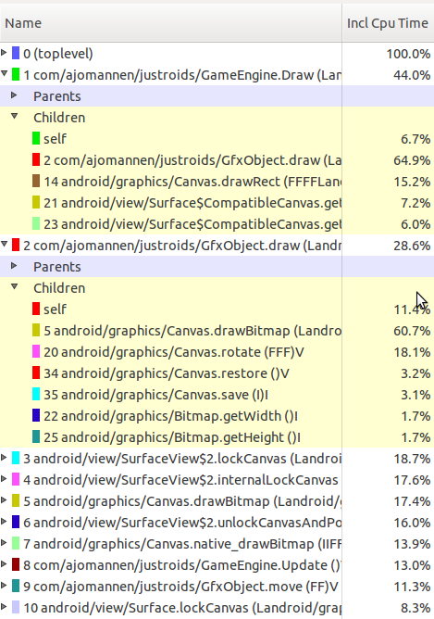
Task: Expand the 3 SurfaceView$2.lockCanvas row
Action: pos(4,457)
